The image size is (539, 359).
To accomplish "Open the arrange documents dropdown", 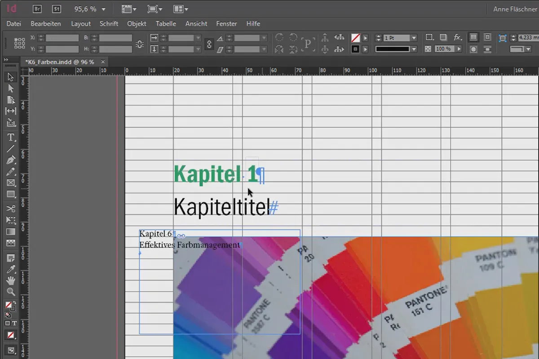I will click(181, 9).
